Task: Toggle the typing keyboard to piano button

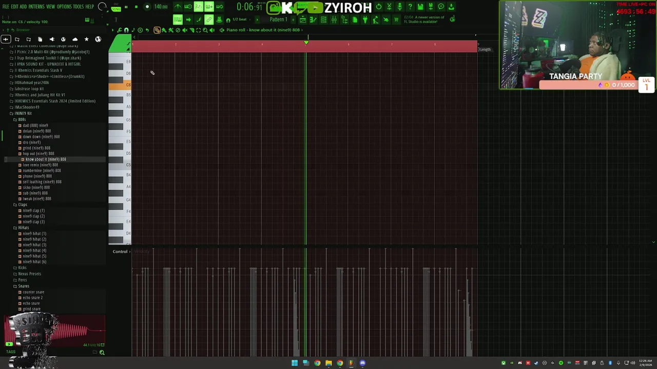Action: pyautogui.click(x=178, y=19)
